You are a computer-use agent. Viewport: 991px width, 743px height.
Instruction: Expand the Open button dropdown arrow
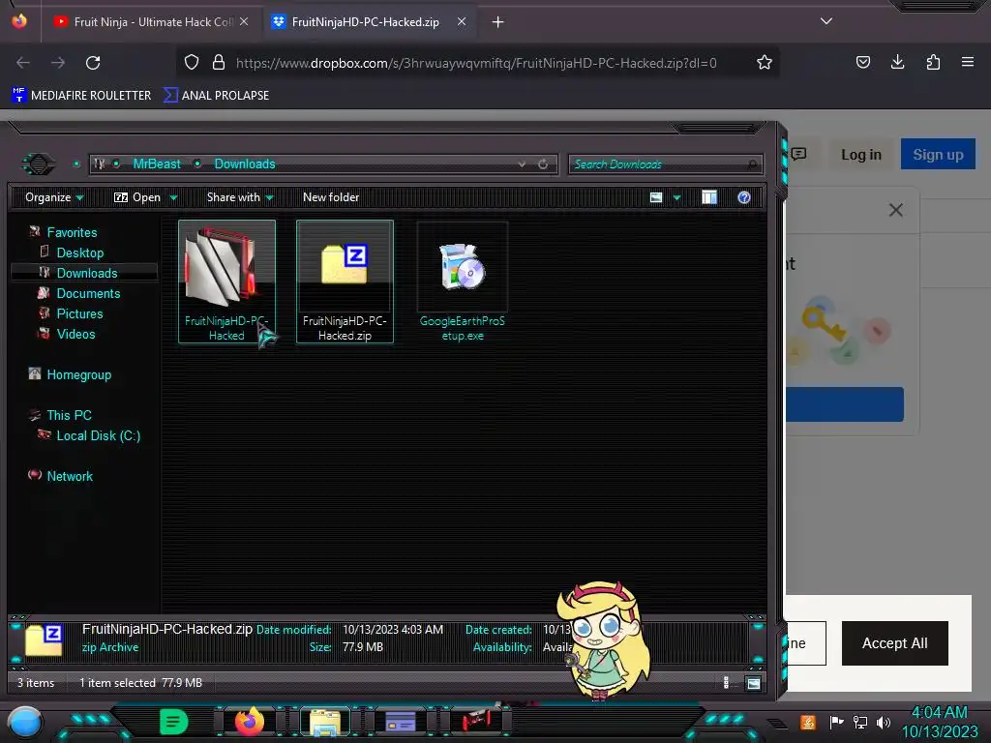(173, 197)
